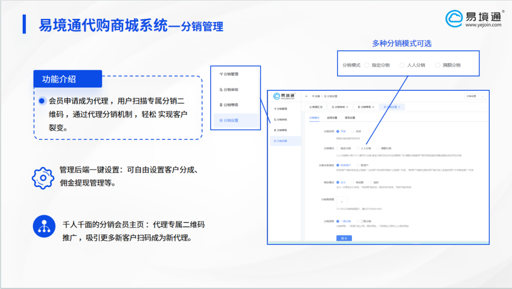512x289 pixels.
Task: Set 分销启用 to 开启
Action: [337, 131]
